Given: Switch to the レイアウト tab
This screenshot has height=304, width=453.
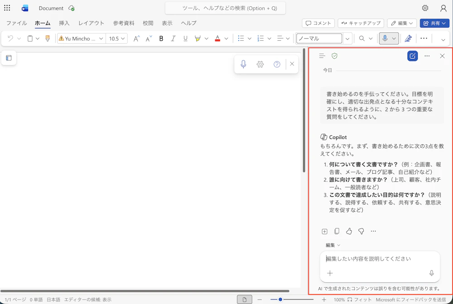Looking at the screenshot, I should [x=91, y=23].
